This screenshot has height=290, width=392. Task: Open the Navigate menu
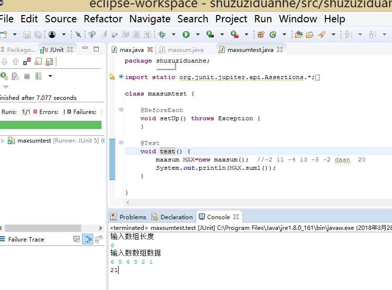point(150,19)
